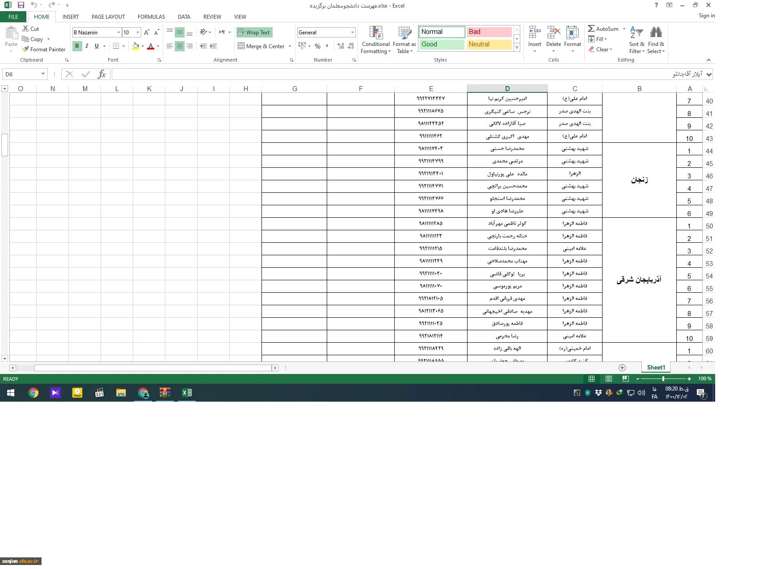Click the Find & Select binoculars icon

[656, 33]
